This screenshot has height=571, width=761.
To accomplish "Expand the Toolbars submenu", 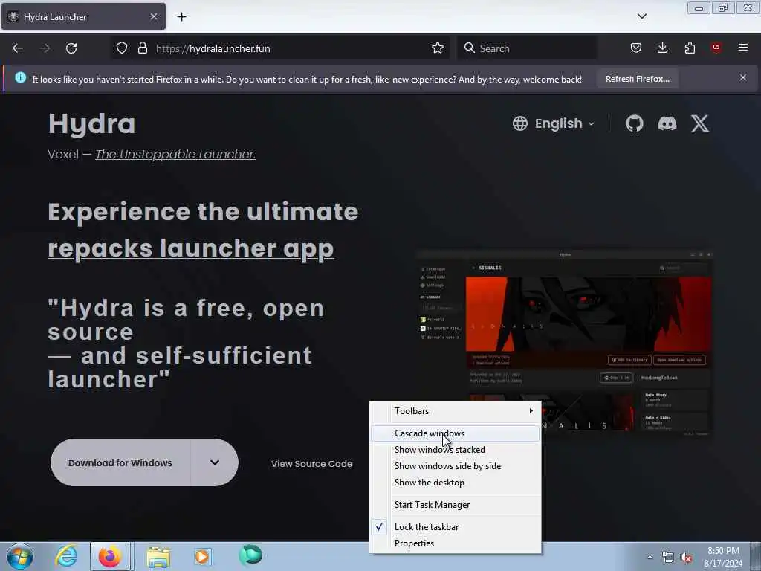I will [456, 410].
